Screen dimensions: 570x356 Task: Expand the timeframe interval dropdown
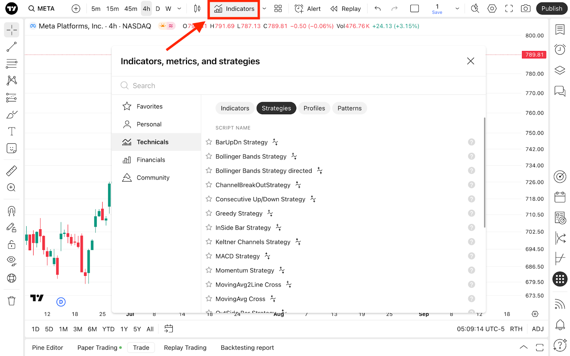[179, 9]
